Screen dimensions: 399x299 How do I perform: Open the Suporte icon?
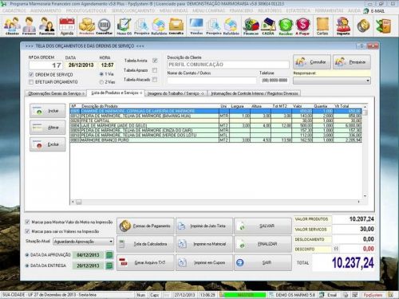tap(343, 26)
